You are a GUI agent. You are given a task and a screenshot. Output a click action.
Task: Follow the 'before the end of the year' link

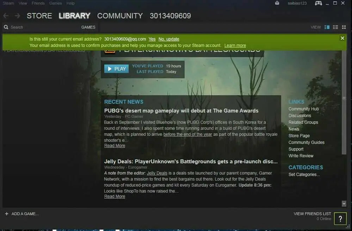pyautogui.click(x=188, y=134)
